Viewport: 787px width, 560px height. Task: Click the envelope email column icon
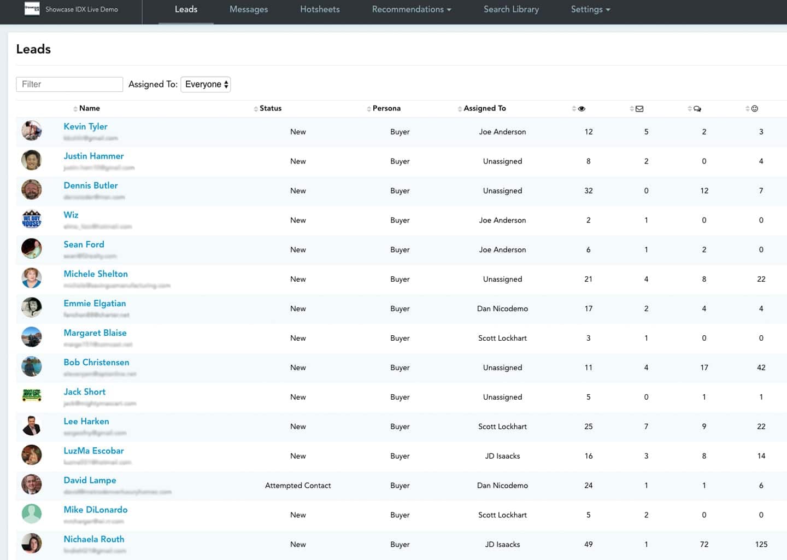[x=639, y=108]
